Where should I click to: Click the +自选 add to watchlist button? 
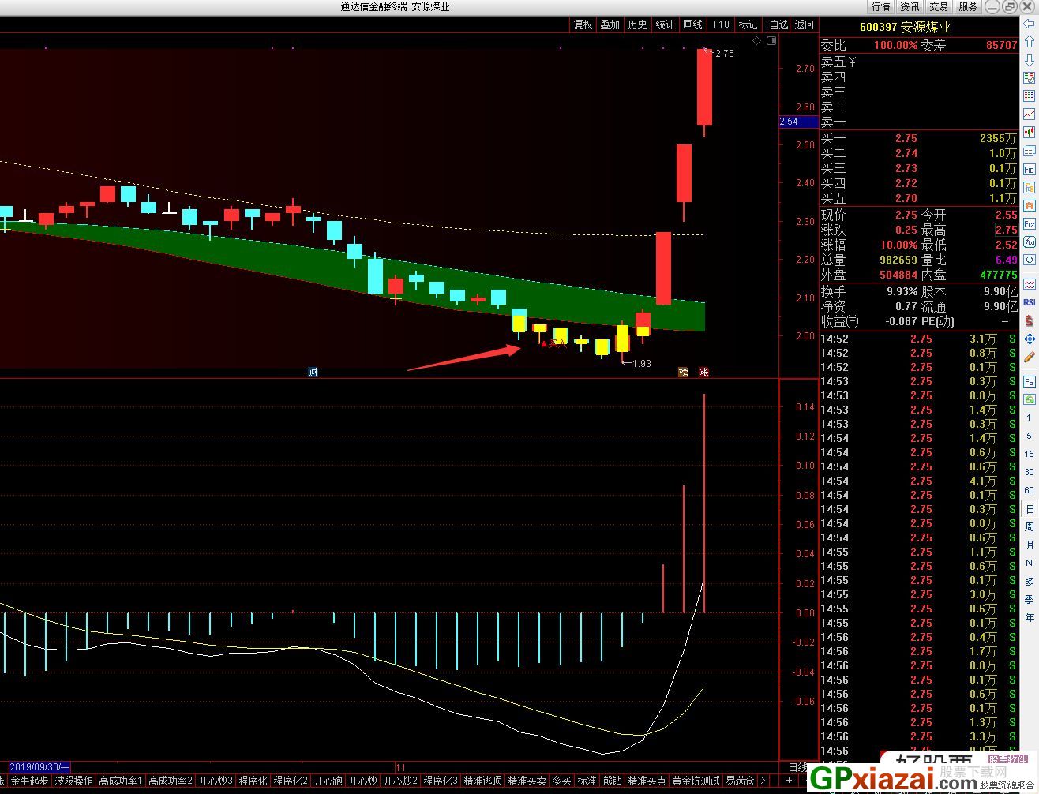coord(776,24)
